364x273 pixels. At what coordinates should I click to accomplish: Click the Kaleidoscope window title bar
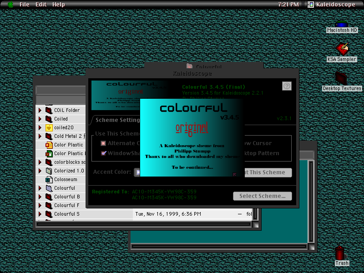(192, 73)
